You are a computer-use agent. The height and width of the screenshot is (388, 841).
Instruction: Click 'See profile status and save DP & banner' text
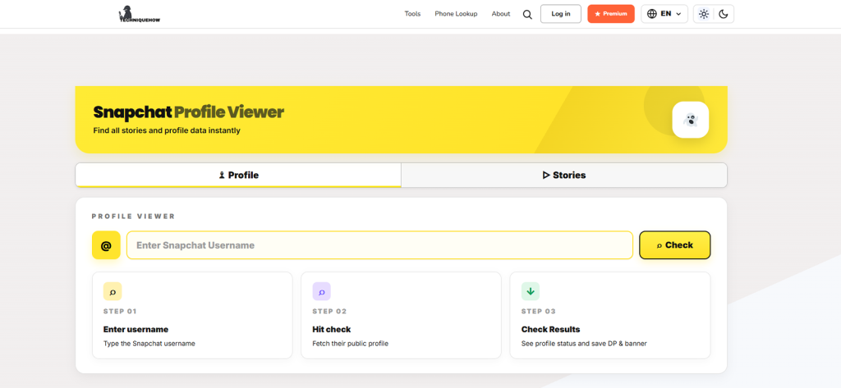coord(584,344)
